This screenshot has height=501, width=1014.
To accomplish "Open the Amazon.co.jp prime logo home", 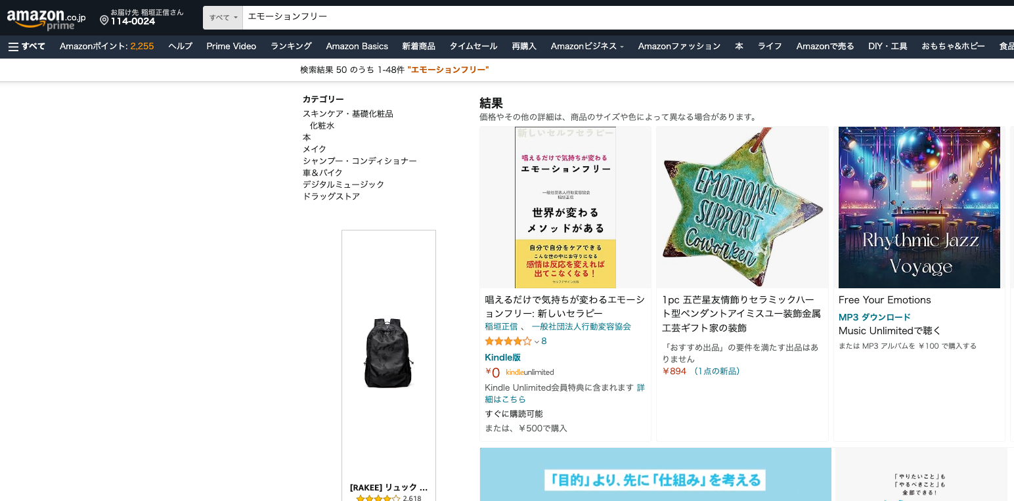I will 46,18.
